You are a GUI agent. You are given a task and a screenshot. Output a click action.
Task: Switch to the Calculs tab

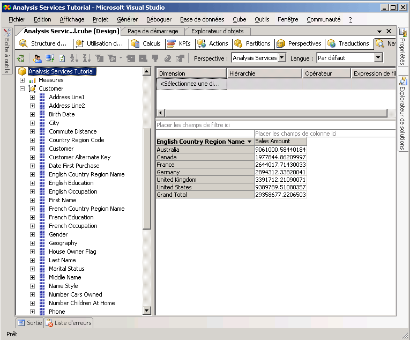146,43
